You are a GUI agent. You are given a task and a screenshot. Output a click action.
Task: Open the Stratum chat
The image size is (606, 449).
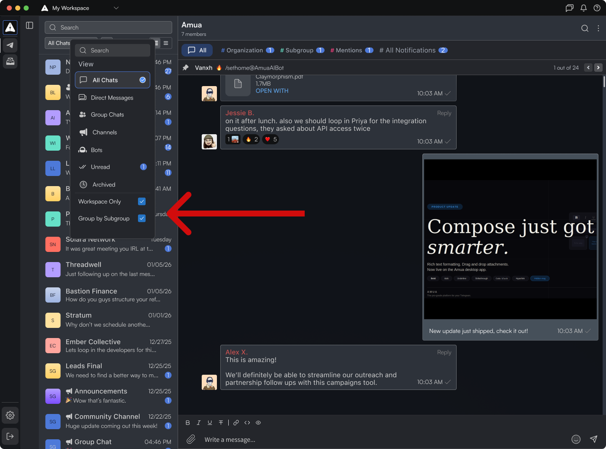pos(108,320)
